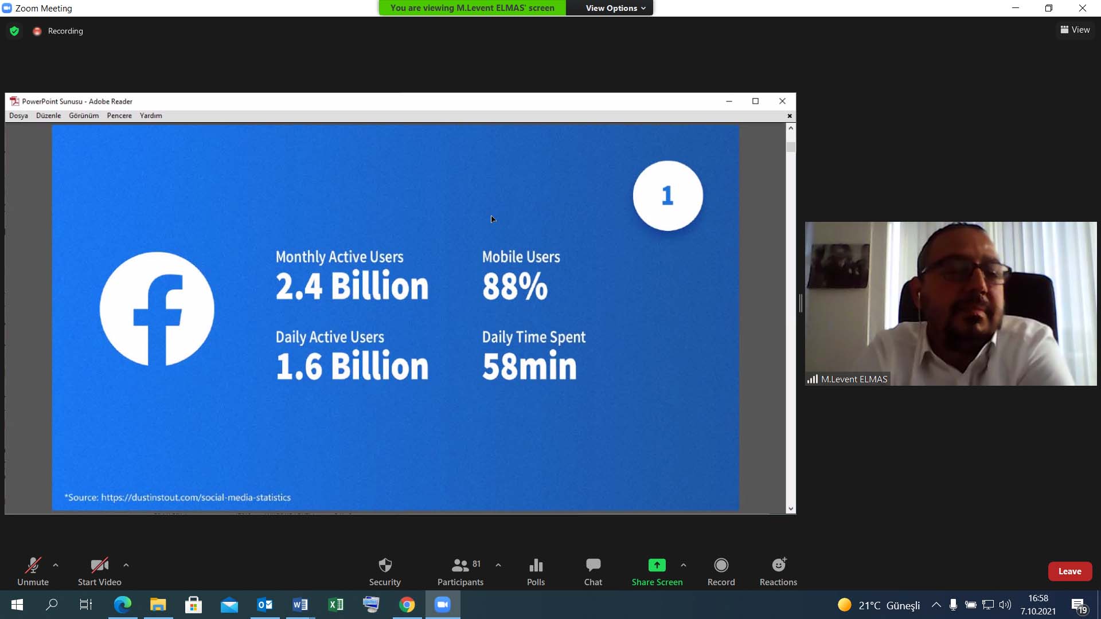
Task: Click the microphone tray icon
Action: pyautogui.click(x=953, y=605)
